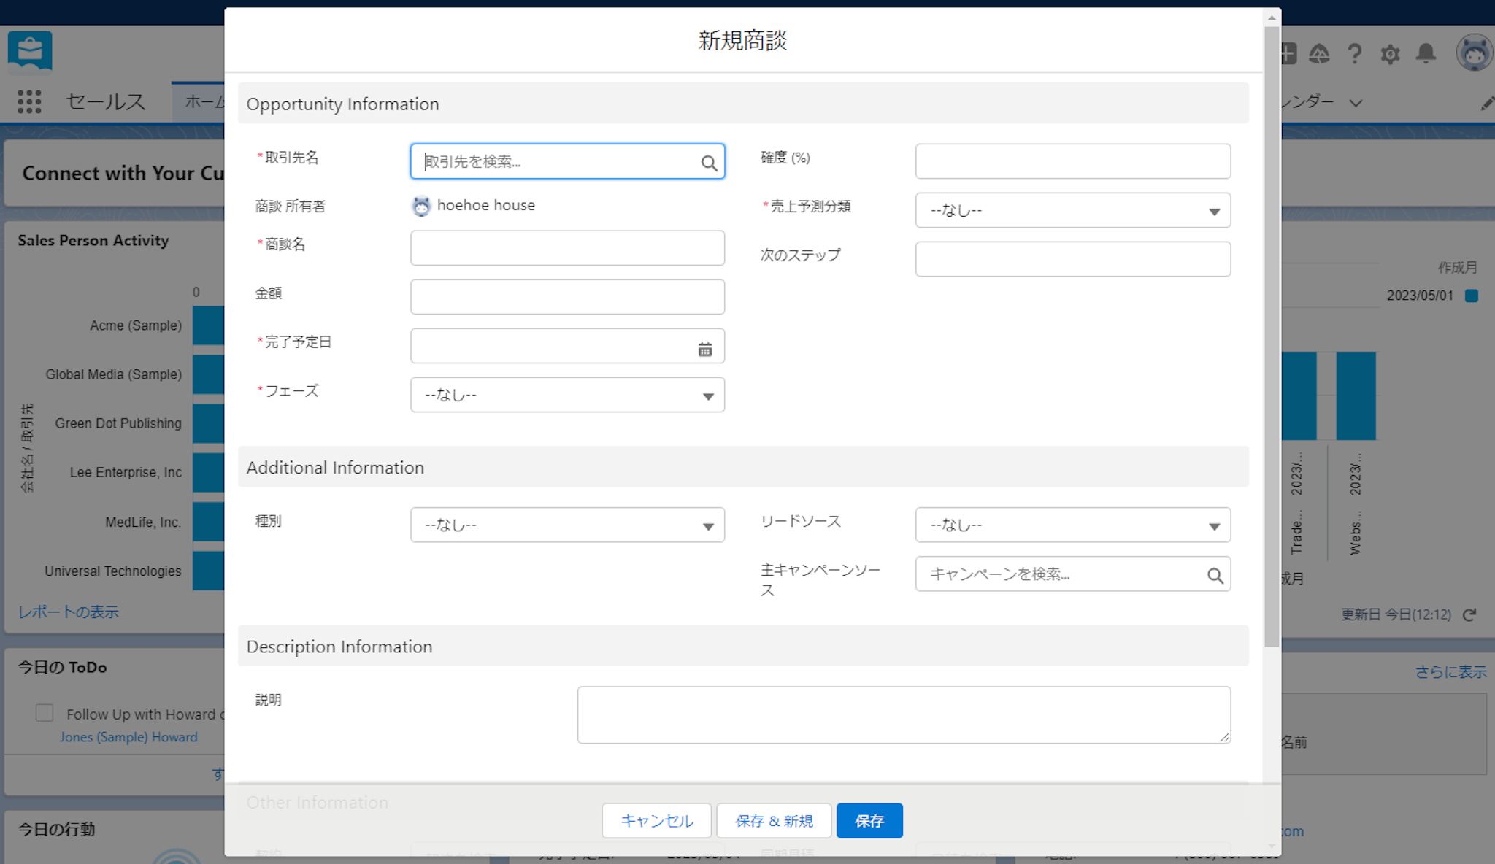Click the 商談名 input field
This screenshot has height=864, width=1495.
[567, 248]
